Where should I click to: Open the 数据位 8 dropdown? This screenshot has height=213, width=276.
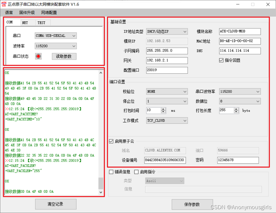pos(240,101)
